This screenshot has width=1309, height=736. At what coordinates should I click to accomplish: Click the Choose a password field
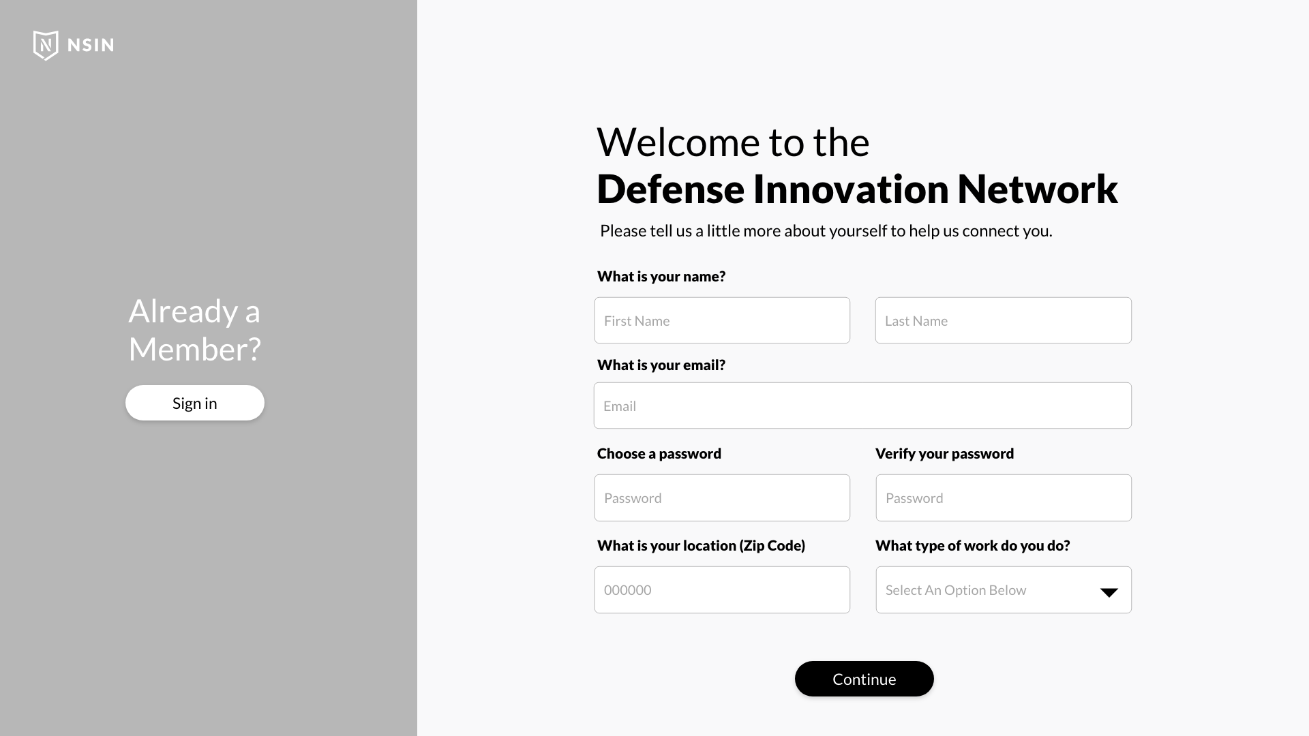[722, 497]
